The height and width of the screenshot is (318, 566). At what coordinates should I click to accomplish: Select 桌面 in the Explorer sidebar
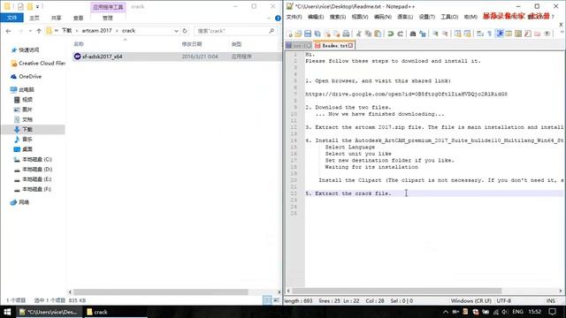pos(27,149)
